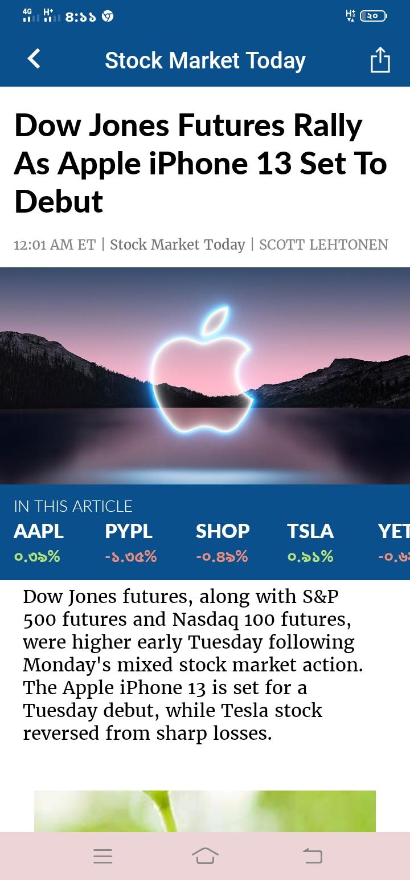Image resolution: width=410 pixels, height=880 pixels.
Task: Tap the share icon in header
Action: point(380,60)
